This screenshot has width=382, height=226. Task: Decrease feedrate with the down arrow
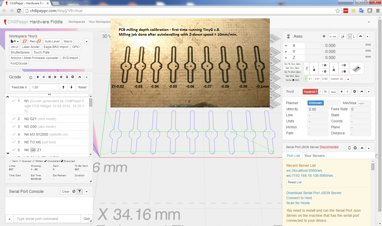(71, 87)
